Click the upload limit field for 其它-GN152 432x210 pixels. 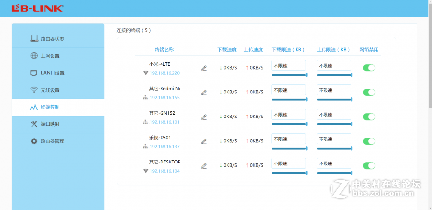(x=334, y=115)
